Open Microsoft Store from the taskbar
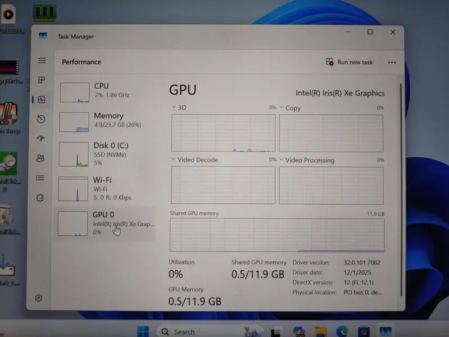This screenshot has height=337, width=449. pos(364,332)
